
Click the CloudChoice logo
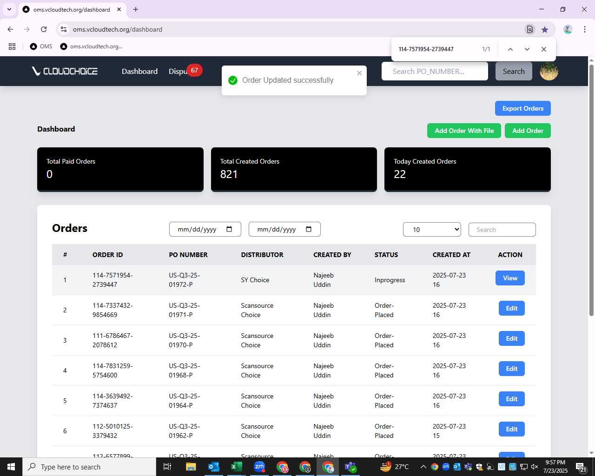point(65,71)
